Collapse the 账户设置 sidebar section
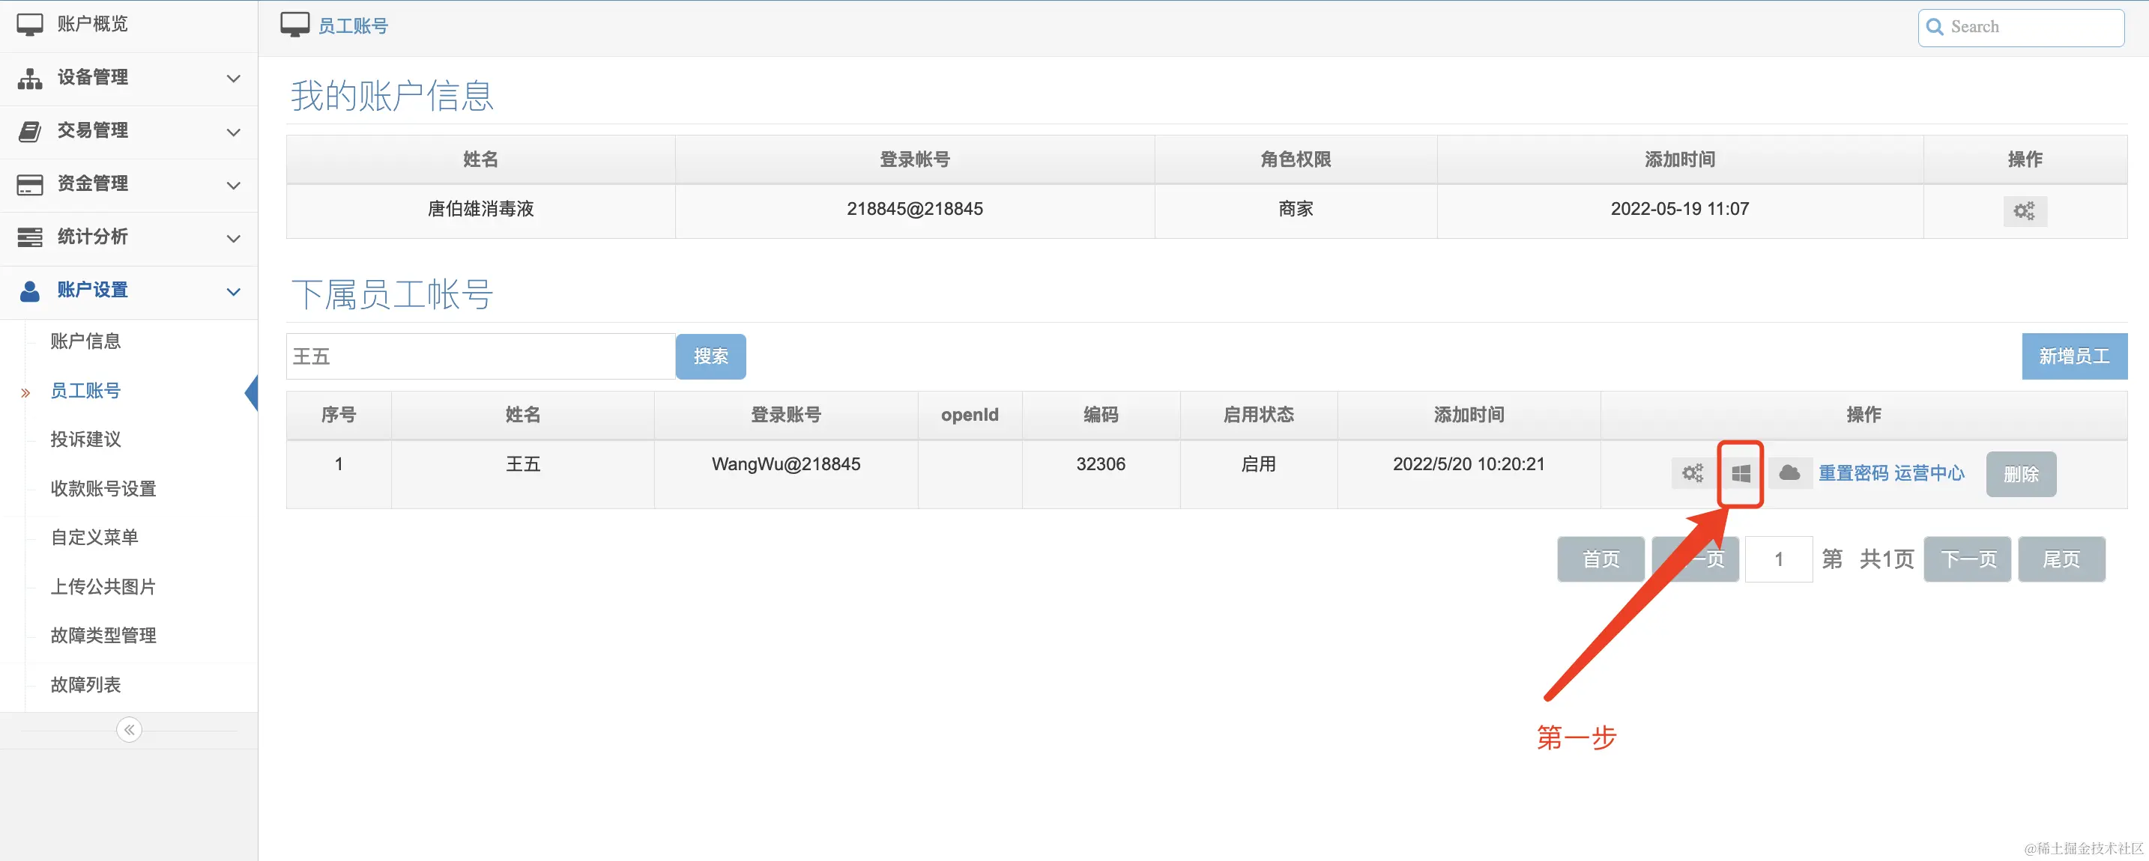 (x=234, y=293)
